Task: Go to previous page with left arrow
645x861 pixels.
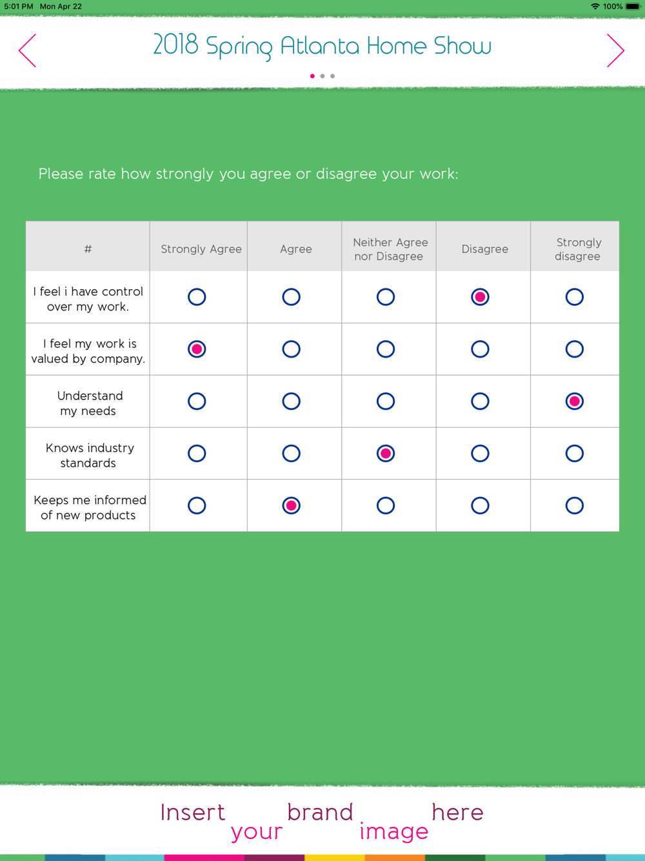Action: [x=28, y=50]
